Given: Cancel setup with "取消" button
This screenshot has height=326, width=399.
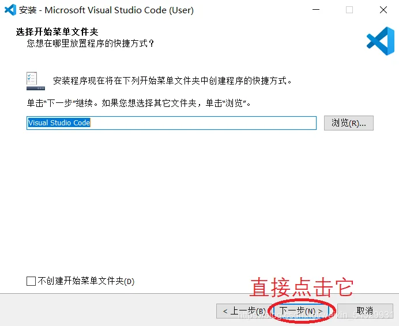Looking at the screenshot, I should (x=365, y=311).
